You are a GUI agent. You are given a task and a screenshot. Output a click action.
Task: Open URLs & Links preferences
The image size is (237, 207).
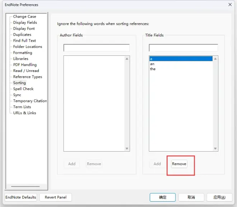pyautogui.click(x=24, y=113)
